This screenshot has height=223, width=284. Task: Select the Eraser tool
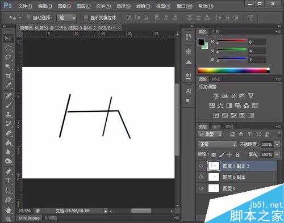click(x=8, y=133)
